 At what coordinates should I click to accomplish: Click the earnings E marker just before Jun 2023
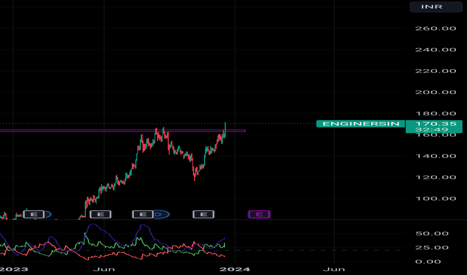pos(101,214)
